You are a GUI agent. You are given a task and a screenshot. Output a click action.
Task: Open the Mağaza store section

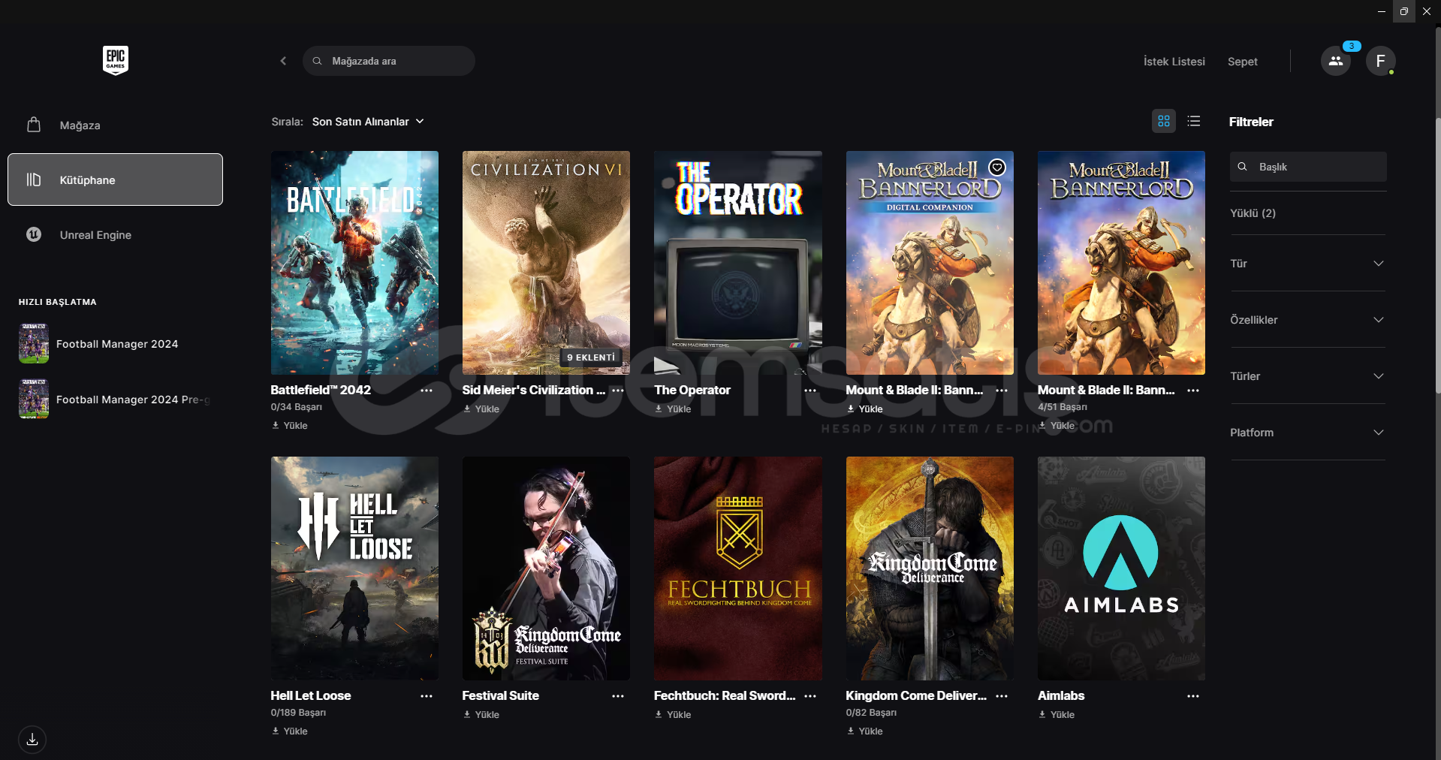point(115,125)
